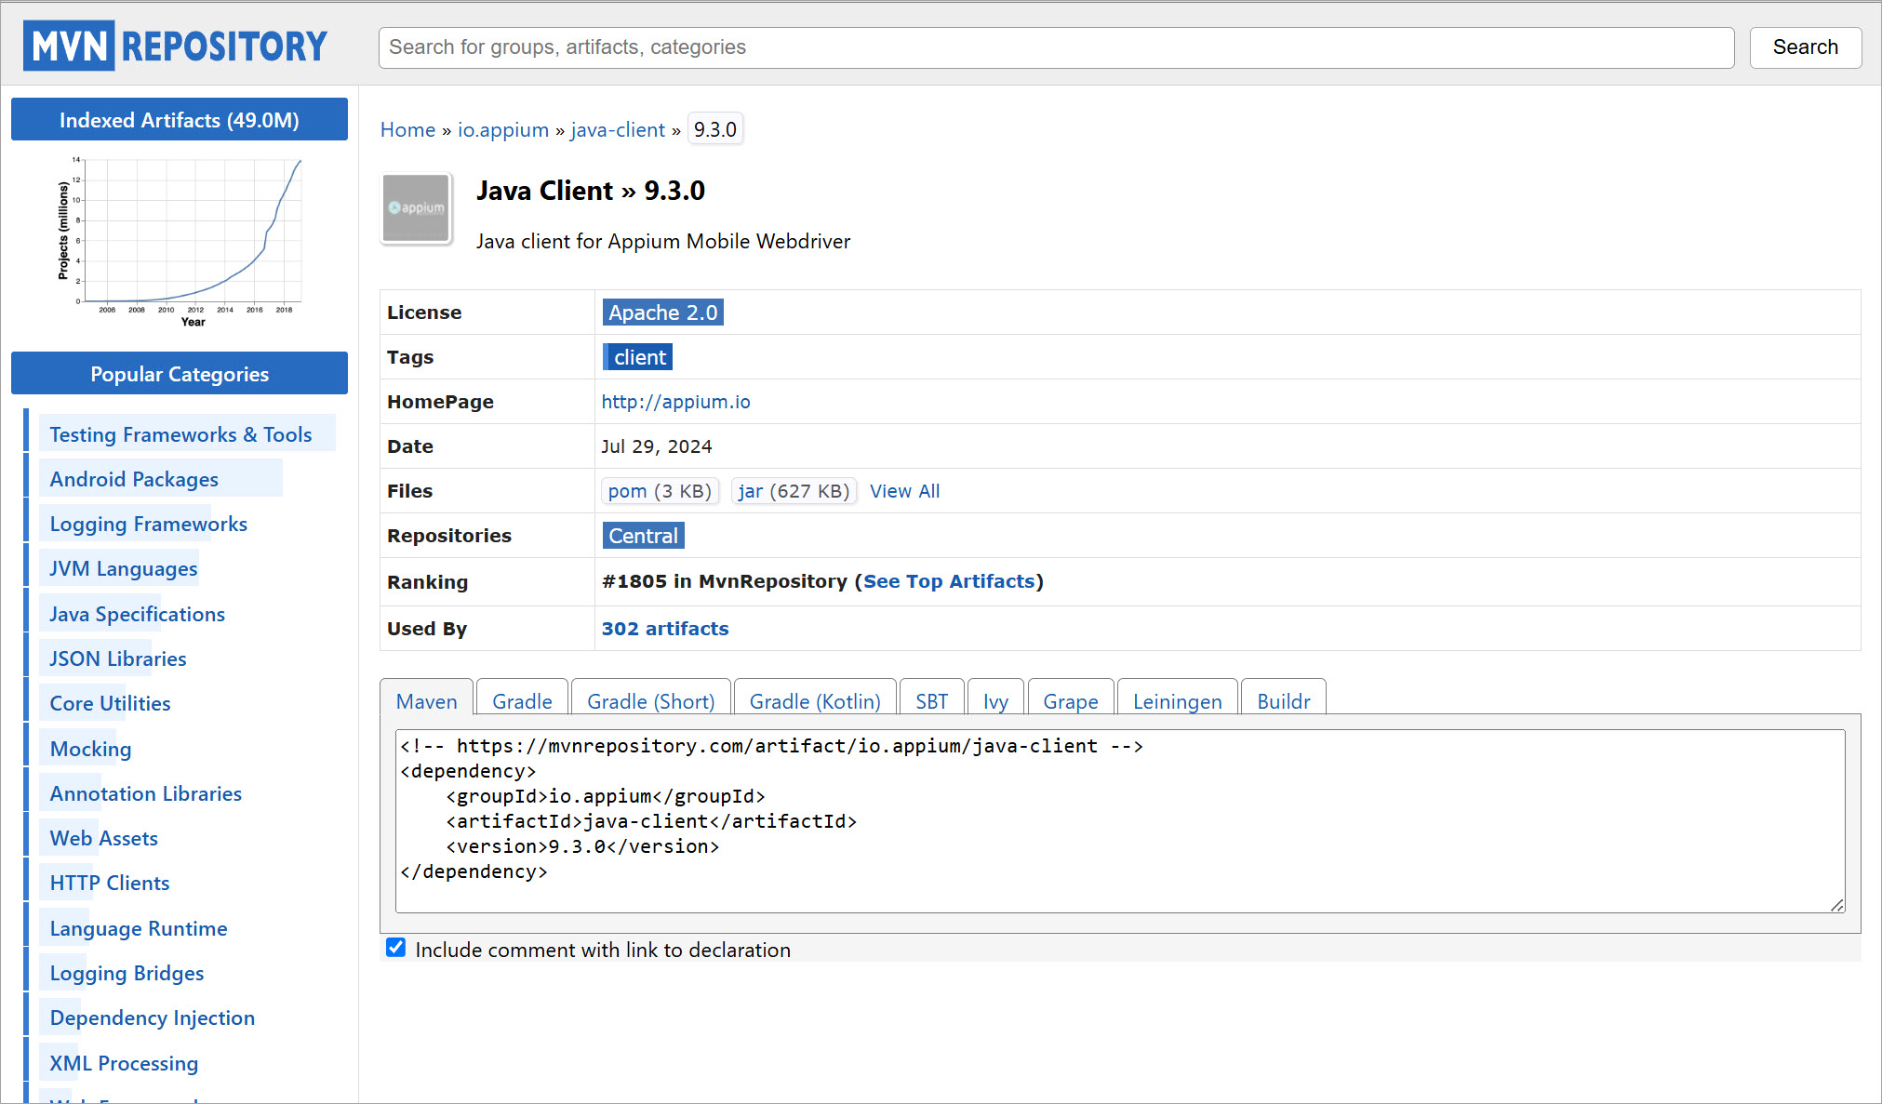Viewport: 1882px width, 1104px height.
Task: Open the Appium artifact logo thumbnail
Action: (x=417, y=208)
